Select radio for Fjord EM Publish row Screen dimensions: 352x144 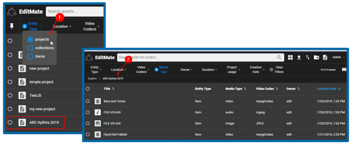click(x=88, y=134)
